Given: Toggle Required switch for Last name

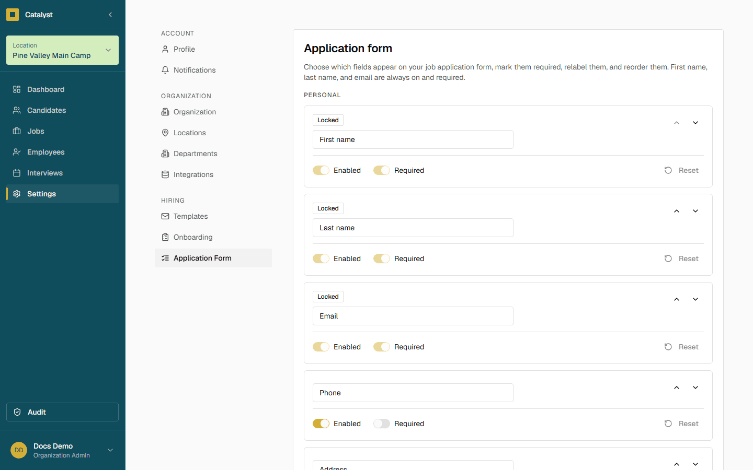Looking at the screenshot, I should coord(382,258).
